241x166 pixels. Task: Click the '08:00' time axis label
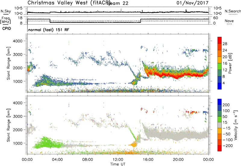88,160
